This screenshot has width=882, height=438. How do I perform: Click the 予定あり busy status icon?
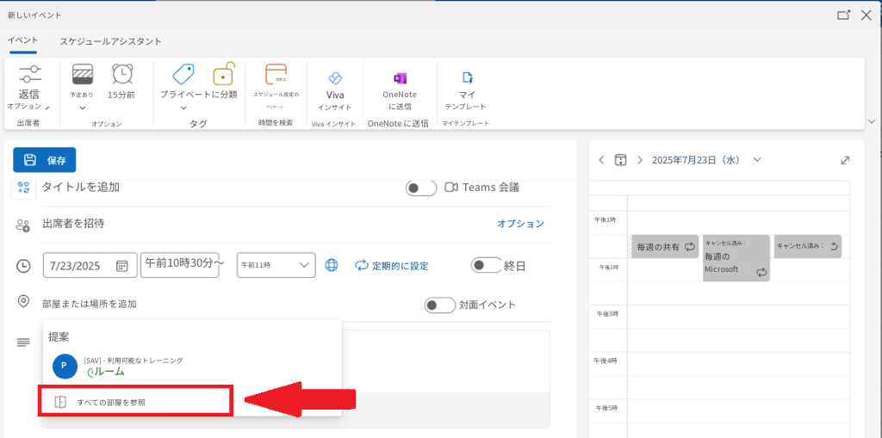(x=83, y=74)
